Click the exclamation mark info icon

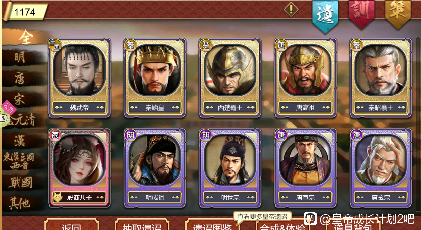pos(291,10)
